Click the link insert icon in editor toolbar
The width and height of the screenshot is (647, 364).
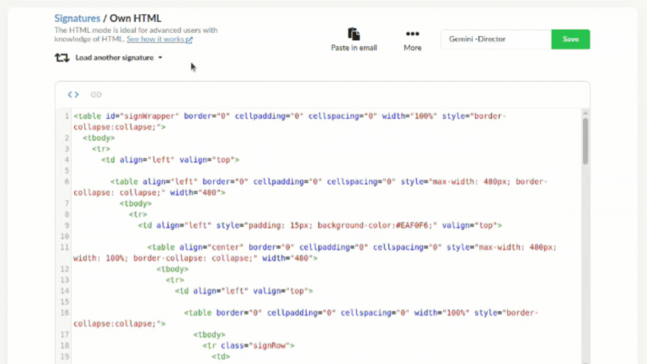[96, 94]
